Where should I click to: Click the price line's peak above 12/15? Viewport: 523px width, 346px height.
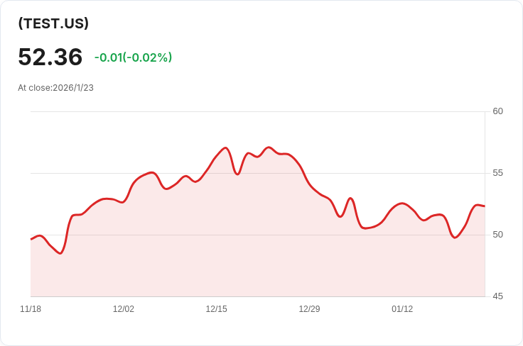(x=225, y=148)
